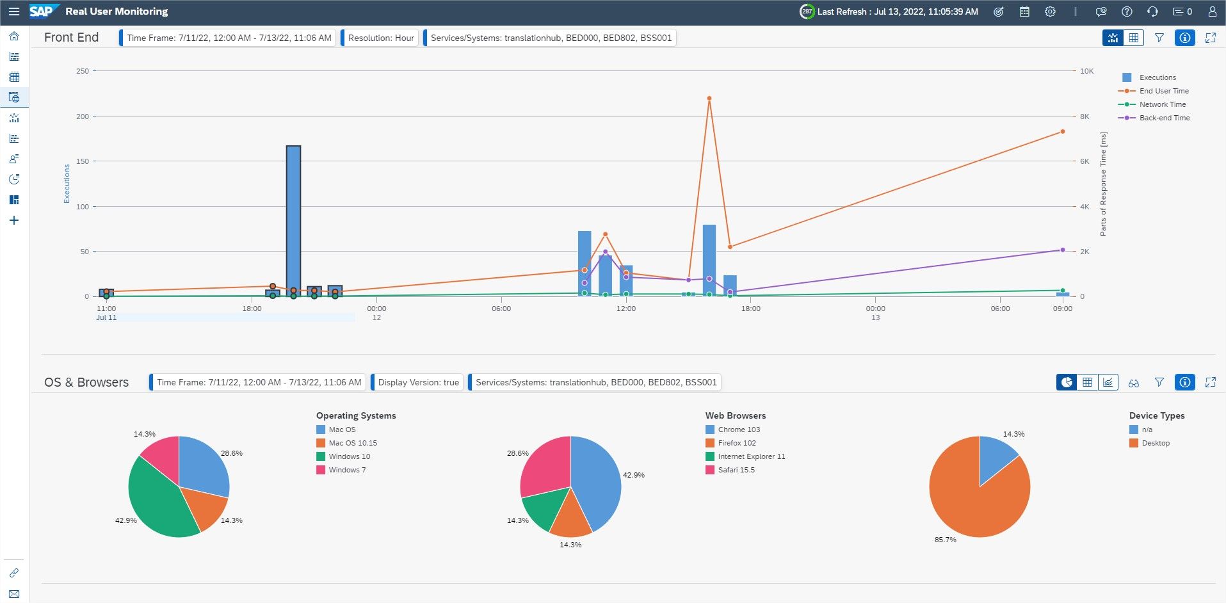
Task: Open the calendar time selection icon
Action: (x=1024, y=12)
